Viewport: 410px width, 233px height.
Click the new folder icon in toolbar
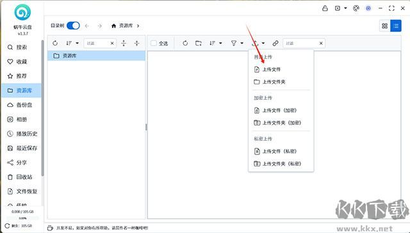[x=199, y=43]
